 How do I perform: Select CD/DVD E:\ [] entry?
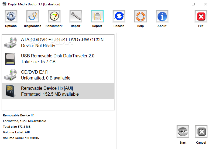(x=58, y=75)
